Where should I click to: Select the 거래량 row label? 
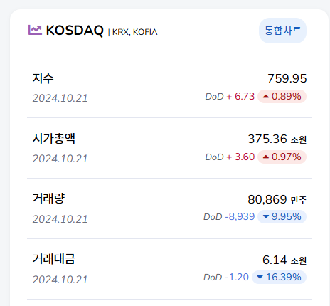click(48, 199)
